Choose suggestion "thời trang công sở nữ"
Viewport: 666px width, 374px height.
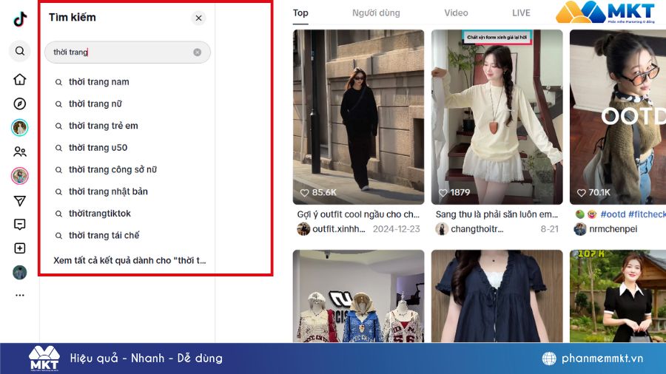(x=112, y=170)
